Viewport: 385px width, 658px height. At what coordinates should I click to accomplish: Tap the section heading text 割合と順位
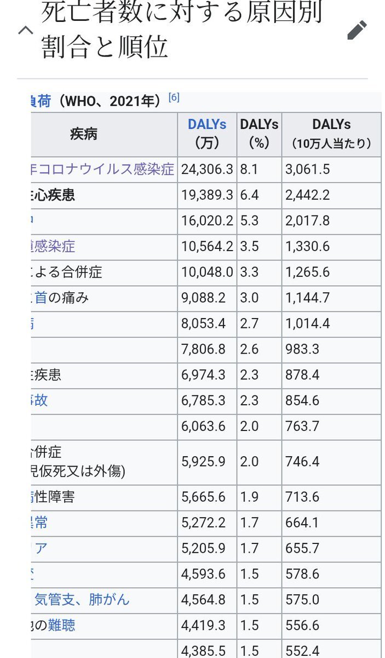(x=104, y=47)
